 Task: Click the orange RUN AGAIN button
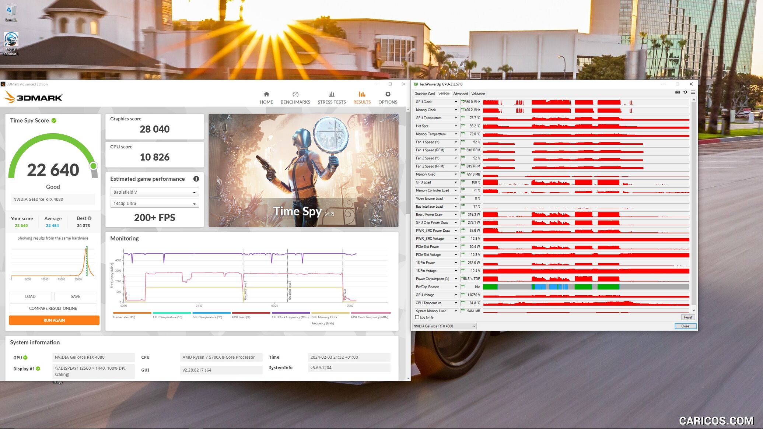(x=54, y=320)
